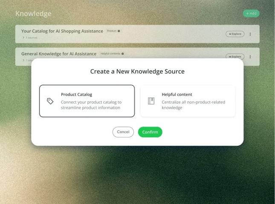Click 'Connect your product catalog' description text
Viewport: 275px width, 204px height.
(x=91, y=105)
